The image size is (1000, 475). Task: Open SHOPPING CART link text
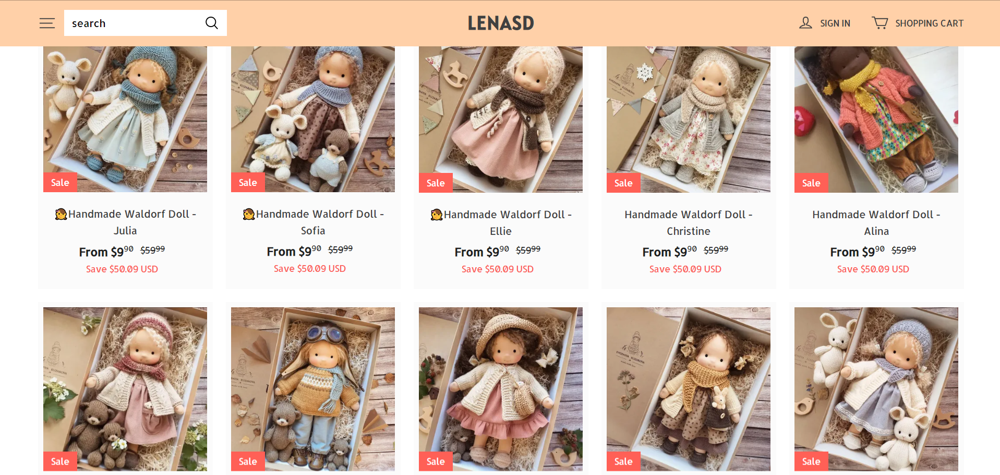(x=929, y=23)
